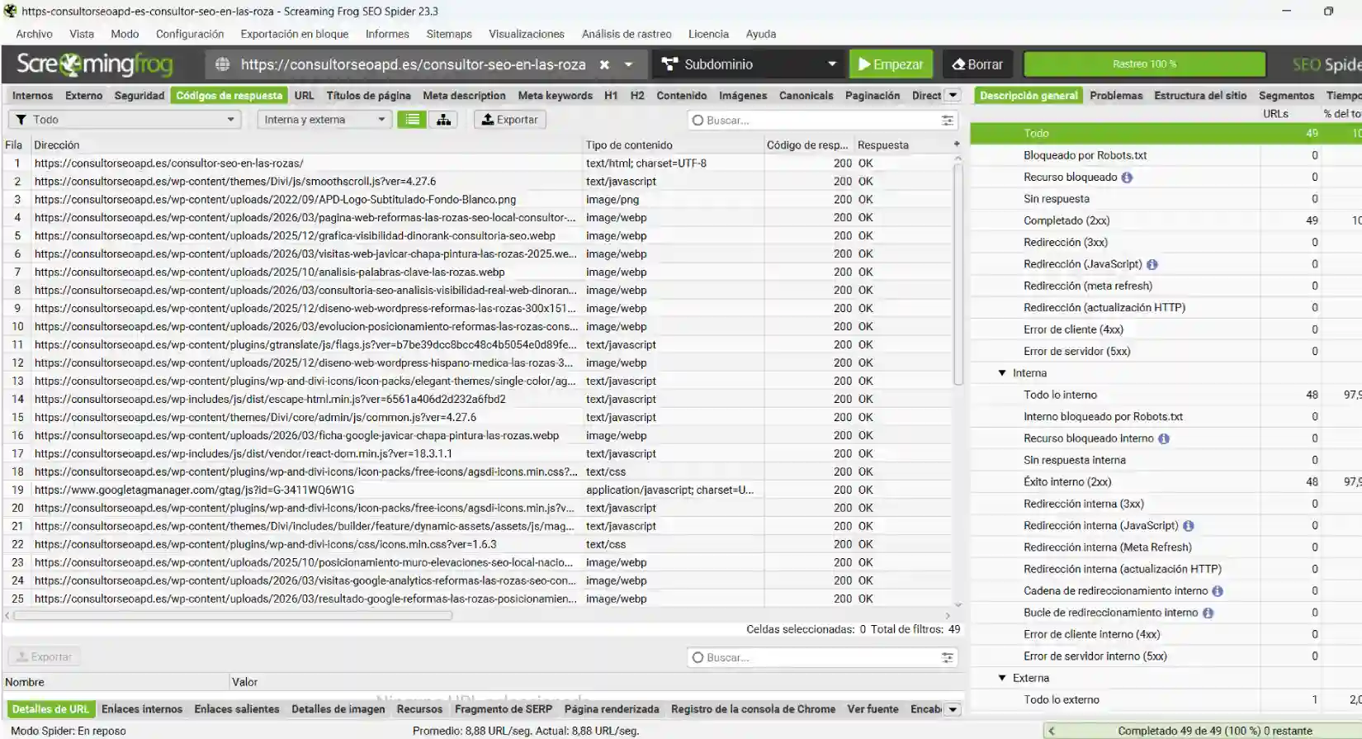Select green Todo overview row
The image size is (1362, 739).
[x=1166, y=133]
